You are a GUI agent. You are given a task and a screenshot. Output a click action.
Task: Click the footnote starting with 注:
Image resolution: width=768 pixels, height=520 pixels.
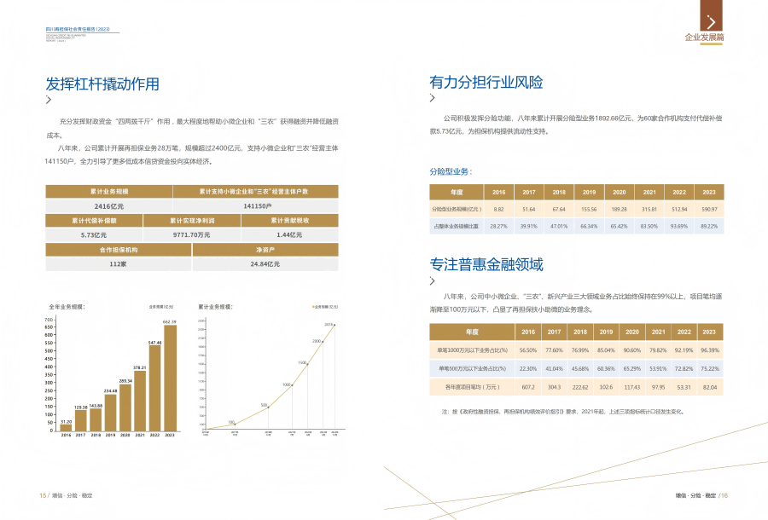click(562, 412)
